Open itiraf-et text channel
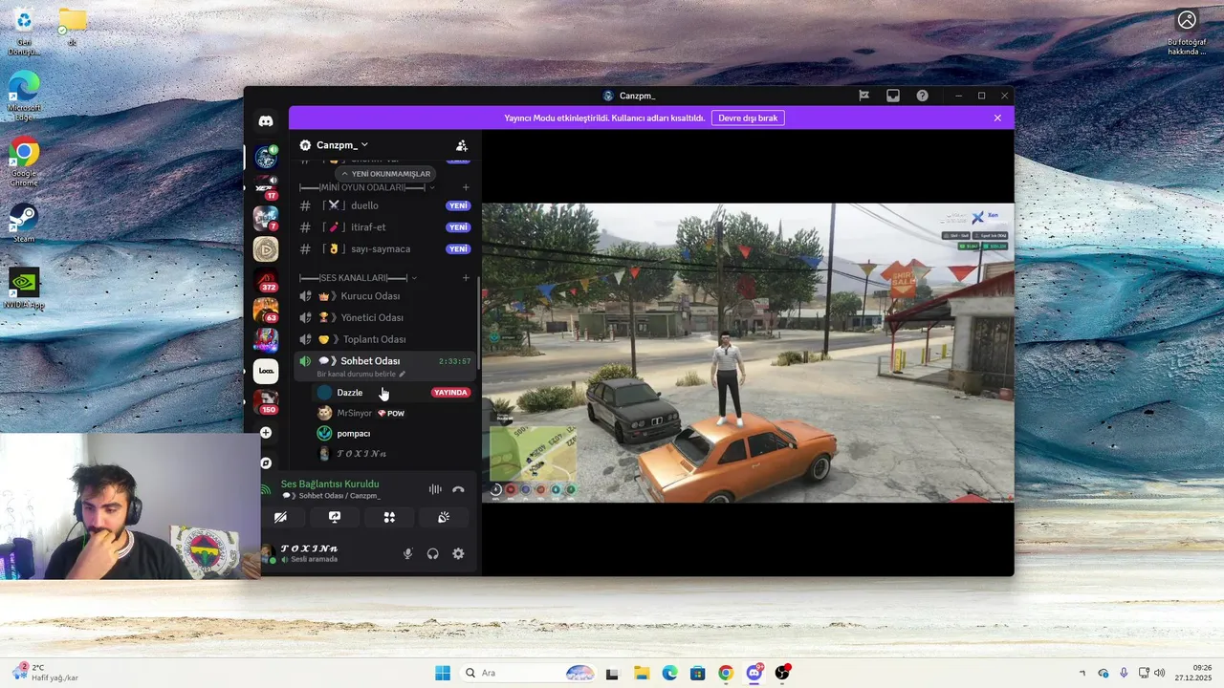Image resolution: width=1224 pixels, height=688 pixels. 384,227
